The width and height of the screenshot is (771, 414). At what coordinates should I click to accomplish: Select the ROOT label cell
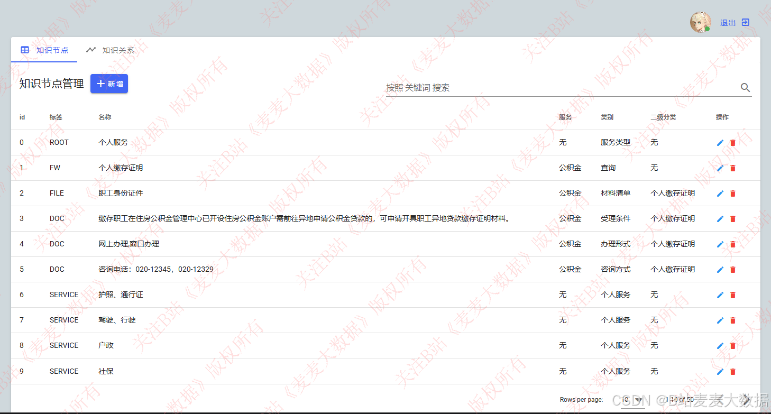click(59, 143)
